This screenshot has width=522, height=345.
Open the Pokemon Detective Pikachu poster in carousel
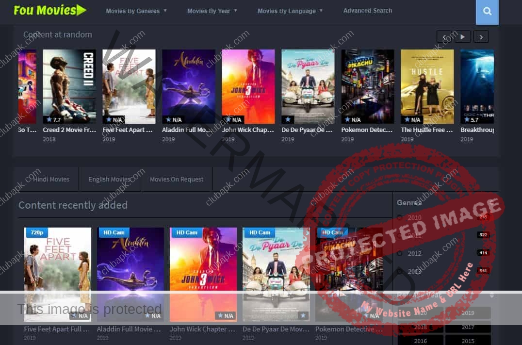(x=368, y=86)
